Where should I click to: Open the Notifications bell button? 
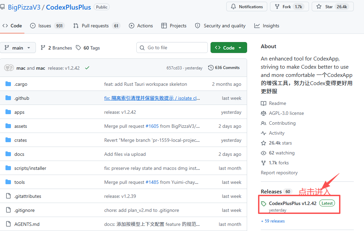(x=246, y=7)
